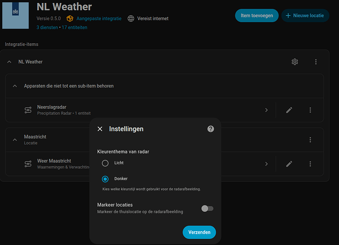The height and width of the screenshot is (245, 339).
Task: Open Neerslagradar details via right chevron
Action: [x=266, y=110]
